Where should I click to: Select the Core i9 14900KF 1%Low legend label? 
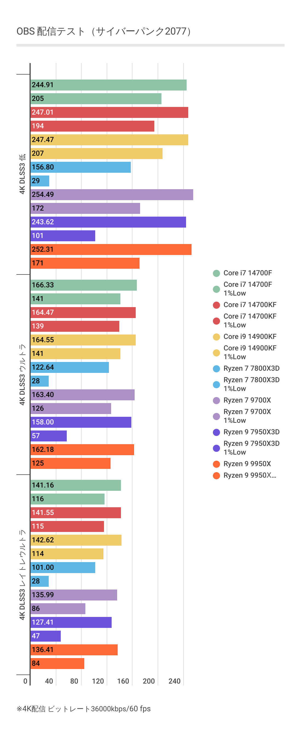tap(250, 352)
